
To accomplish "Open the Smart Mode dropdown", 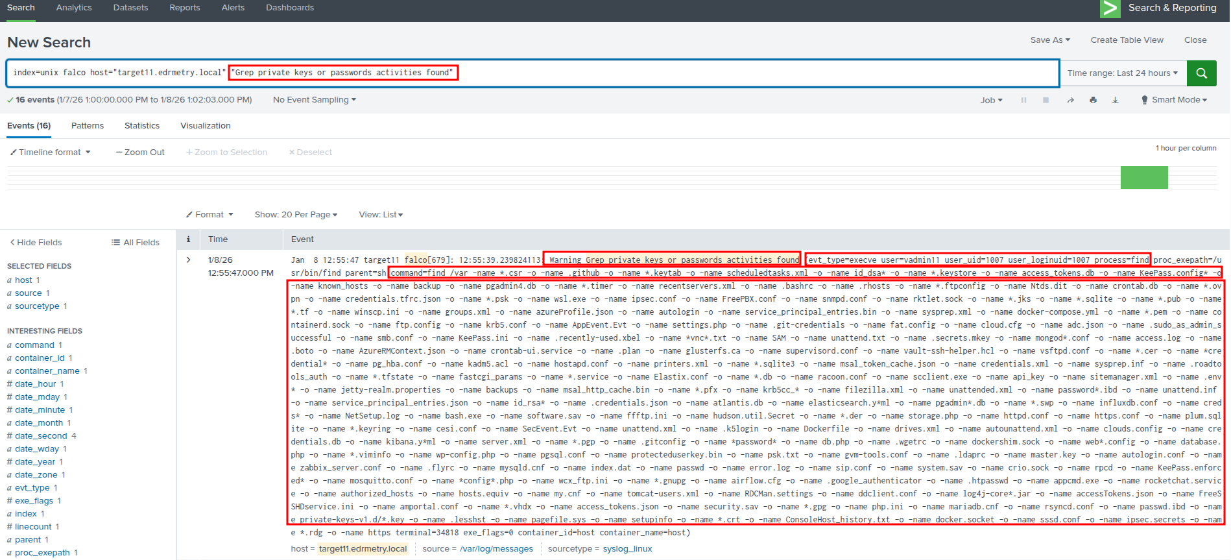I will point(1174,100).
